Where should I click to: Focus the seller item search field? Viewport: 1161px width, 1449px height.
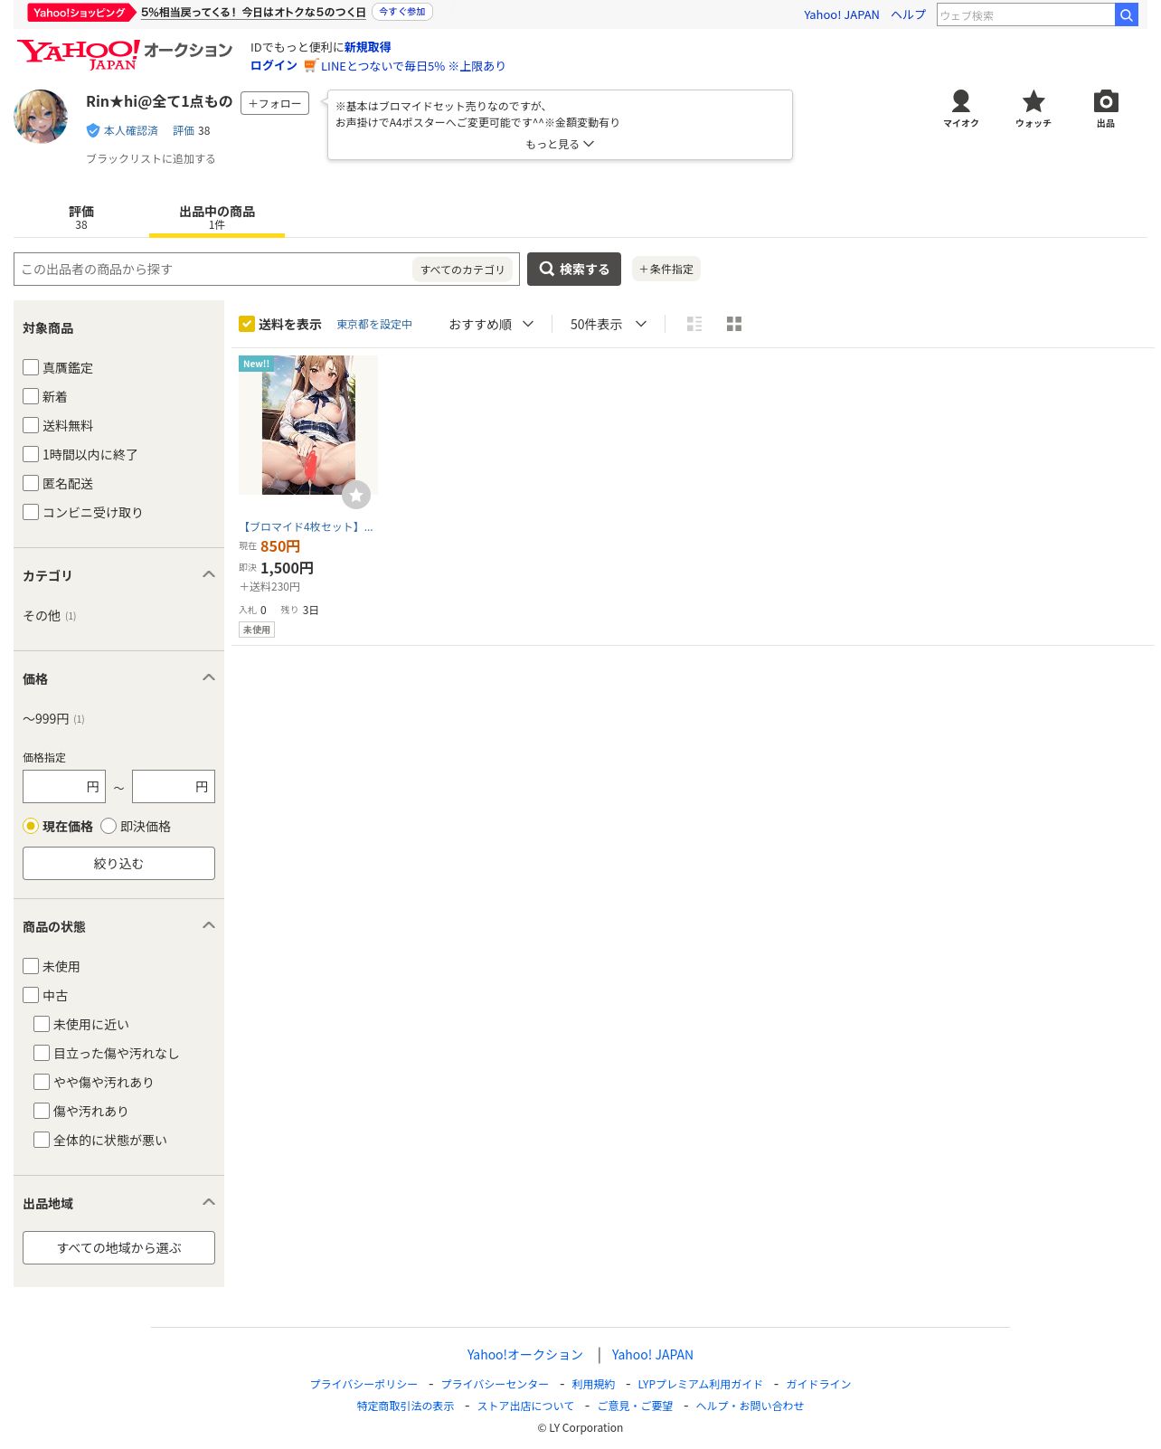212,269
